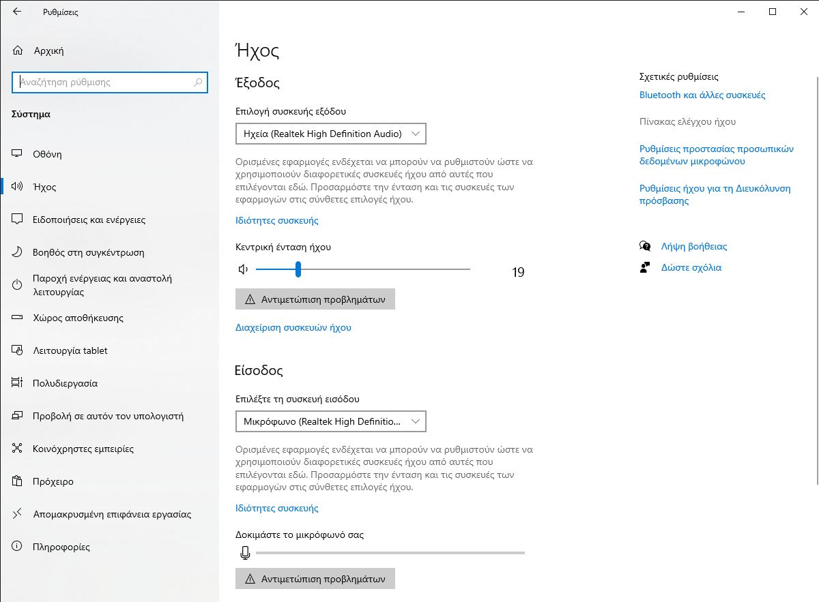The height and width of the screenshot is (602, 819).
Task: Mute via the speaker icon beside the volume slider
Action: point(243,269)
